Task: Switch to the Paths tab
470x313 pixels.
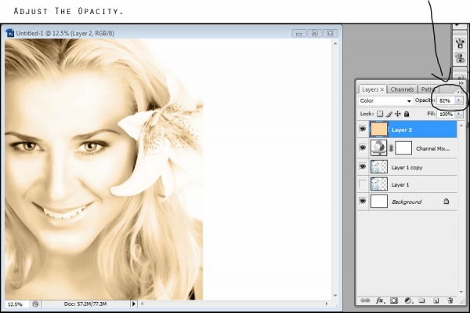Action: coord(428,89)
